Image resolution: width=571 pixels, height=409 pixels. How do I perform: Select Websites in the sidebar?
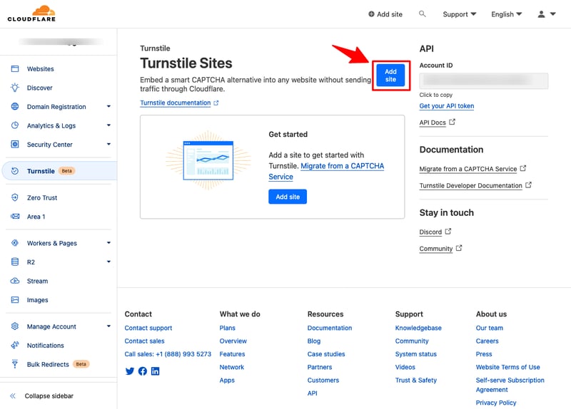(40, 69)
